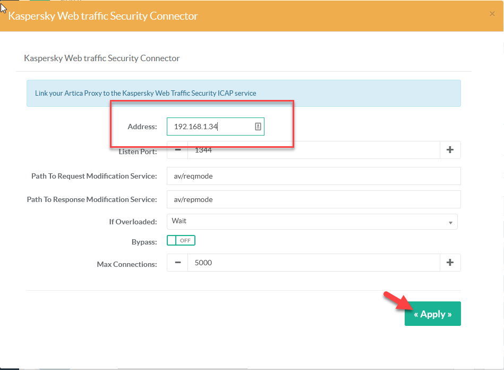Increase Listen Port with plus button
The height and width of the screenshot is (370, 504).
tap(450, 150)
